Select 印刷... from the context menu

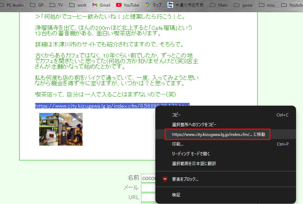click(178, 144)
